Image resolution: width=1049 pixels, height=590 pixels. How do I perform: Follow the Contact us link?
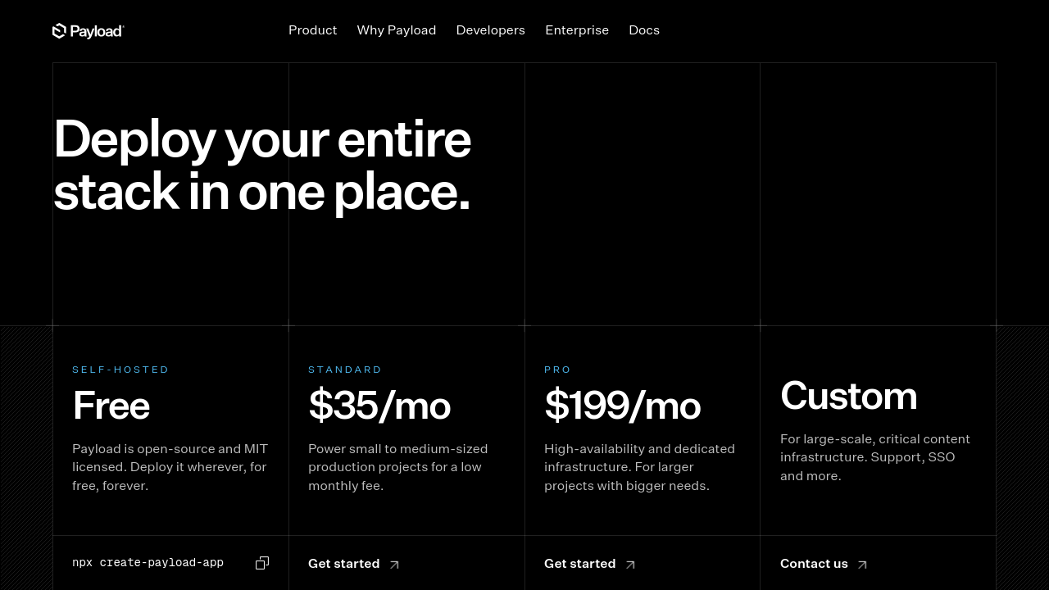[814, 564]
